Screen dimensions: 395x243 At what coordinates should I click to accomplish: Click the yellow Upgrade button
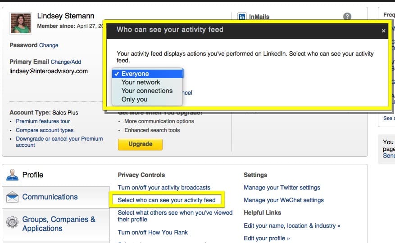tap(140, 144)
